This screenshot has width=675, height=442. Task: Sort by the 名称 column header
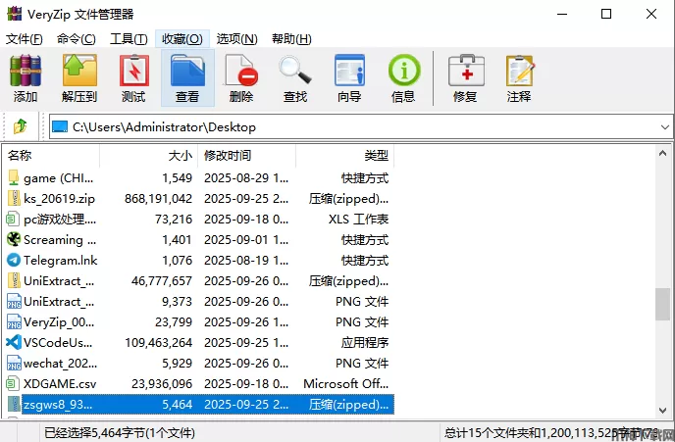pyautogui.click(x=49, y=155)
